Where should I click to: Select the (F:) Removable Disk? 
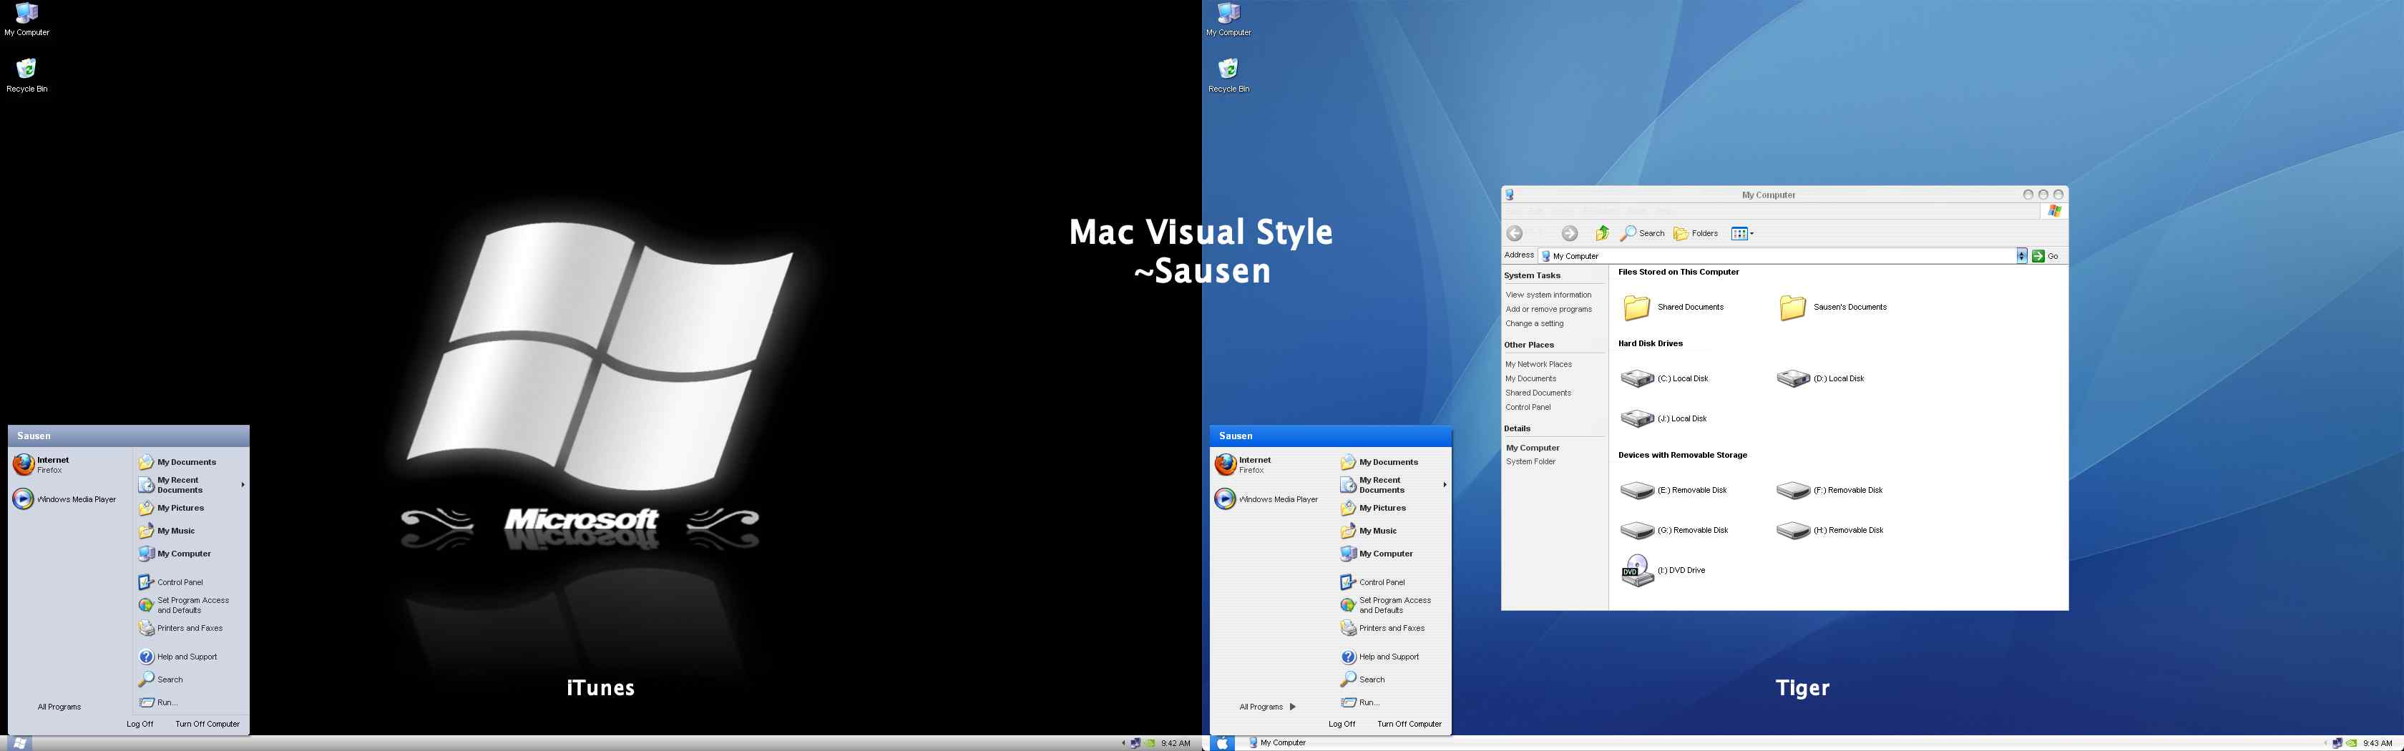1830,490
